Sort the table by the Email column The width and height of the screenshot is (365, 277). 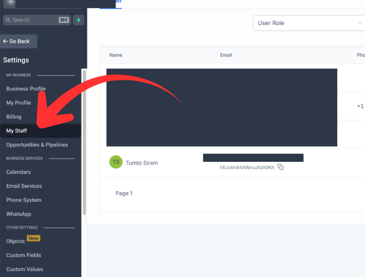[226, 55]
